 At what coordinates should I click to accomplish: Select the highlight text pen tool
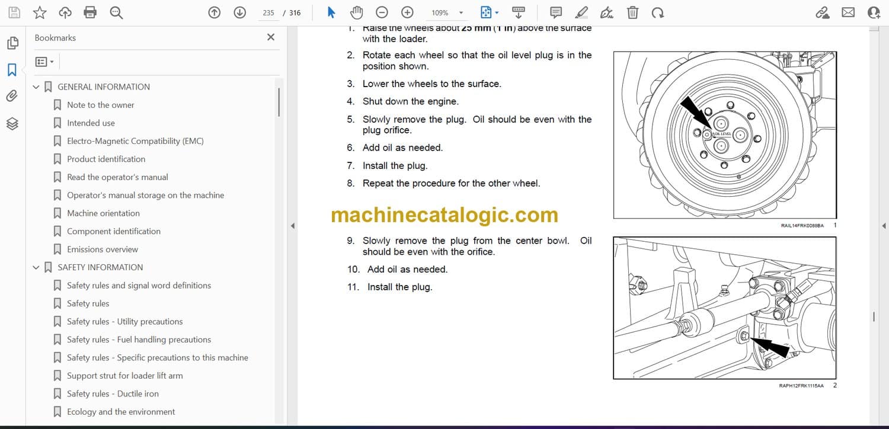(581, 12)
